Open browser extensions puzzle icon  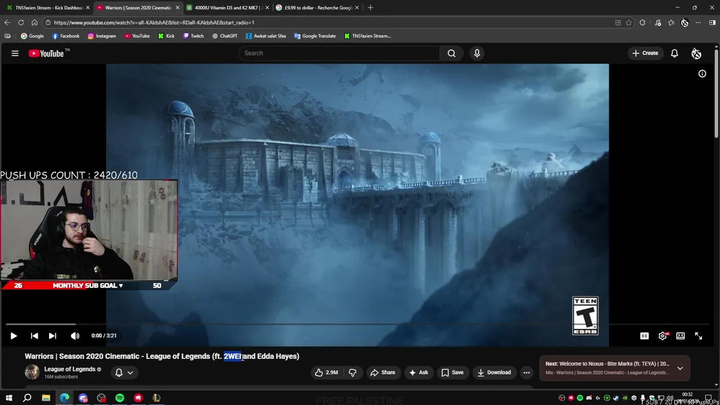(642, 22)
